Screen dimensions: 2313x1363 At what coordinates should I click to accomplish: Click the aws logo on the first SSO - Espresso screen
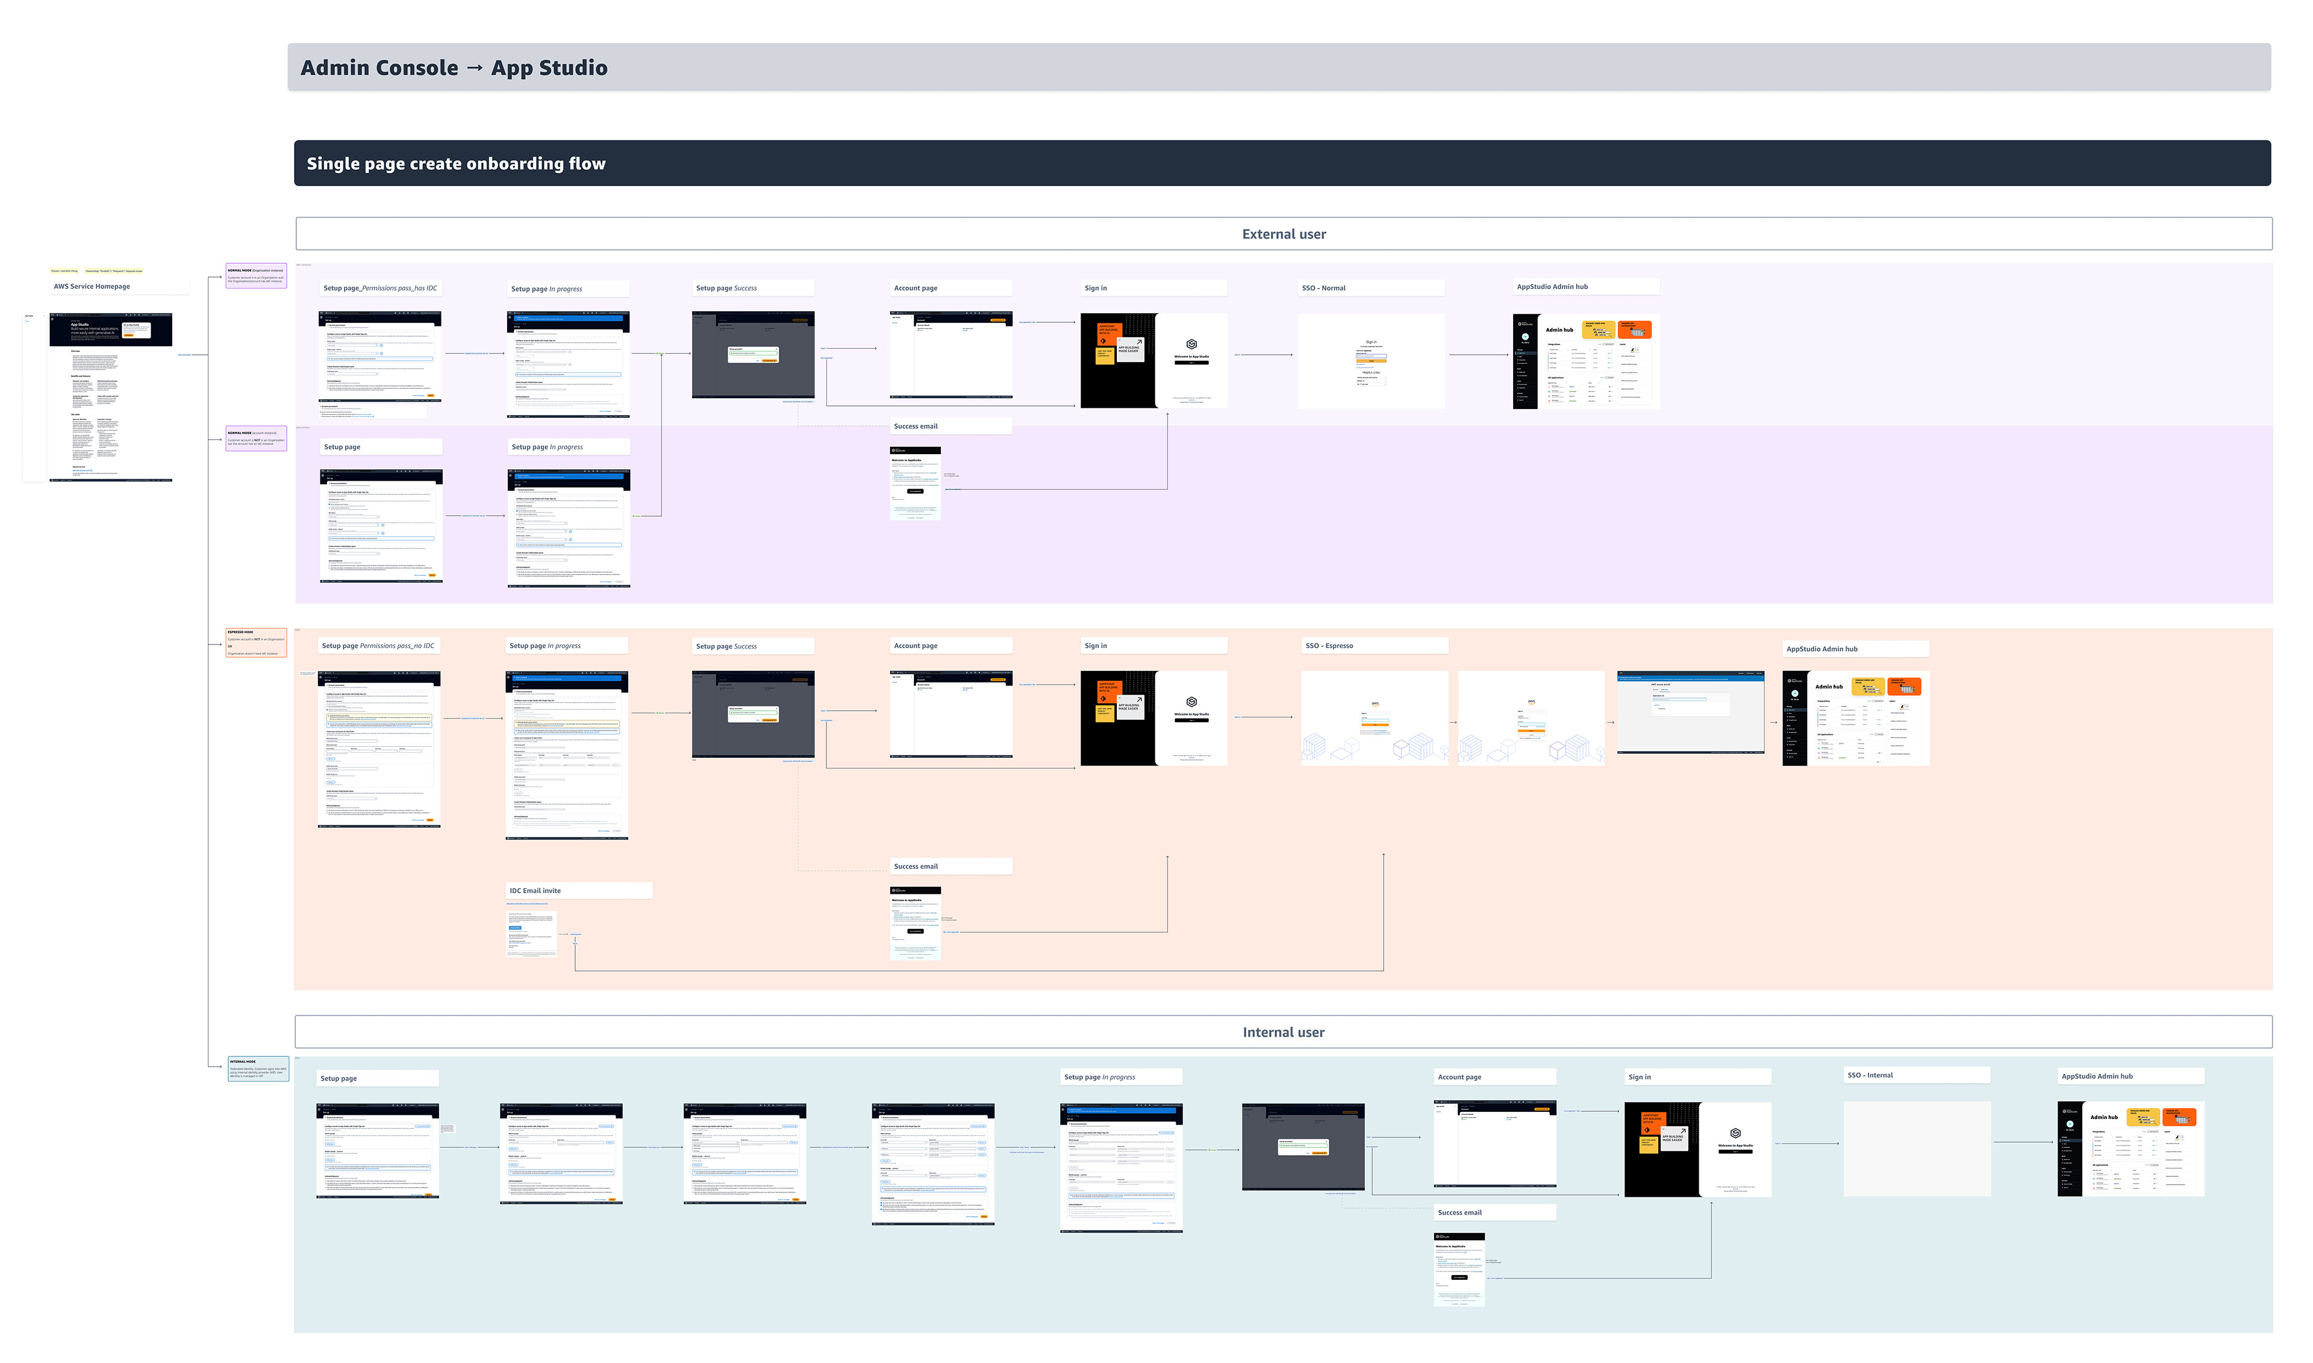pyautogui.click(x=1374, y=703)
